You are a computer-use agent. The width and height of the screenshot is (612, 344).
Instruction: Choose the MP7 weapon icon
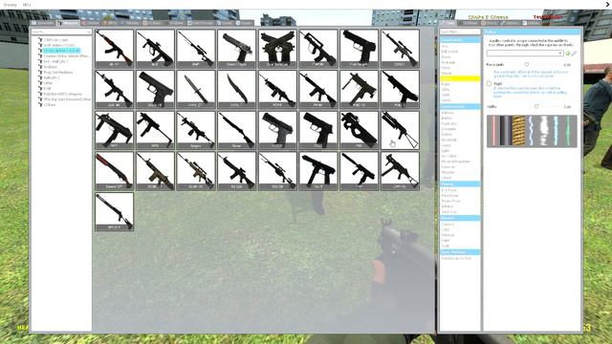click(114, 130)
